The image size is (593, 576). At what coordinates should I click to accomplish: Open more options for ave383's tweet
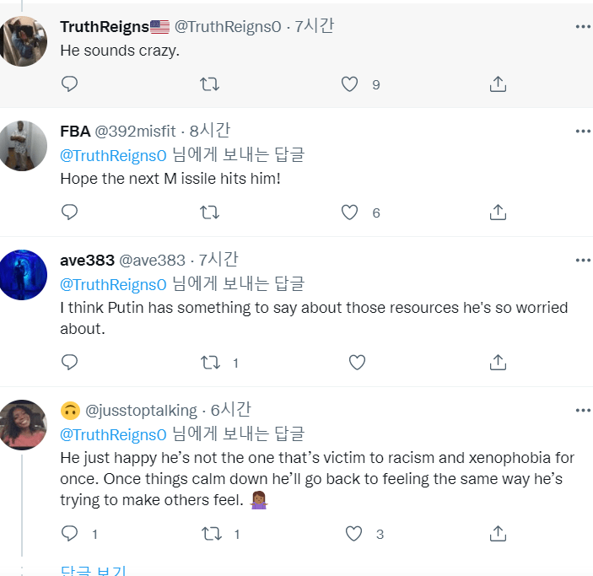(583, 261)
